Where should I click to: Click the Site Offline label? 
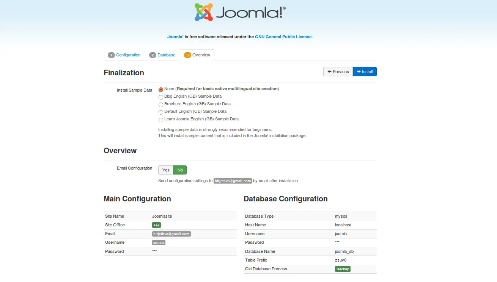[x=115, y=225]
